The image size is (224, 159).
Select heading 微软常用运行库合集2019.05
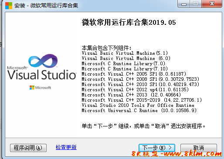click(129, 23)
